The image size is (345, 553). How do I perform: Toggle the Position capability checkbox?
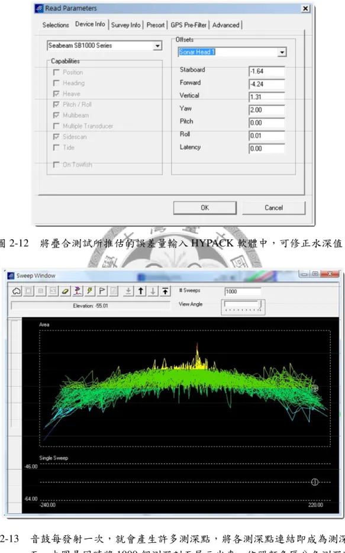coord(56,72)
